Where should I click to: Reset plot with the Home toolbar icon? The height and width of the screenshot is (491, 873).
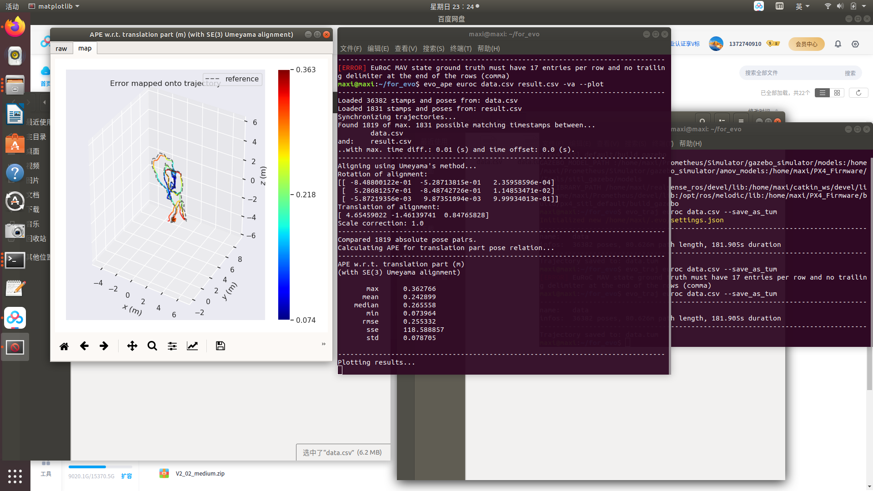click(64, 346)
